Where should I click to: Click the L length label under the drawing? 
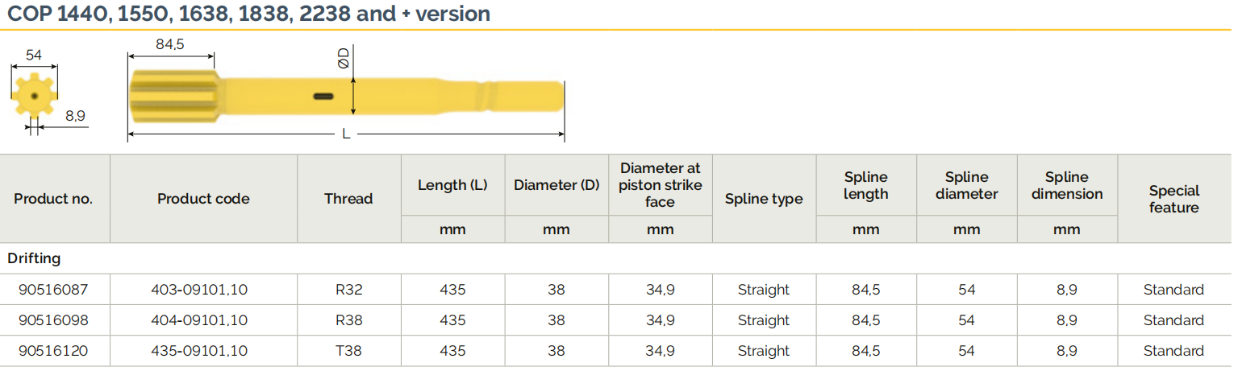pos(346,134)
